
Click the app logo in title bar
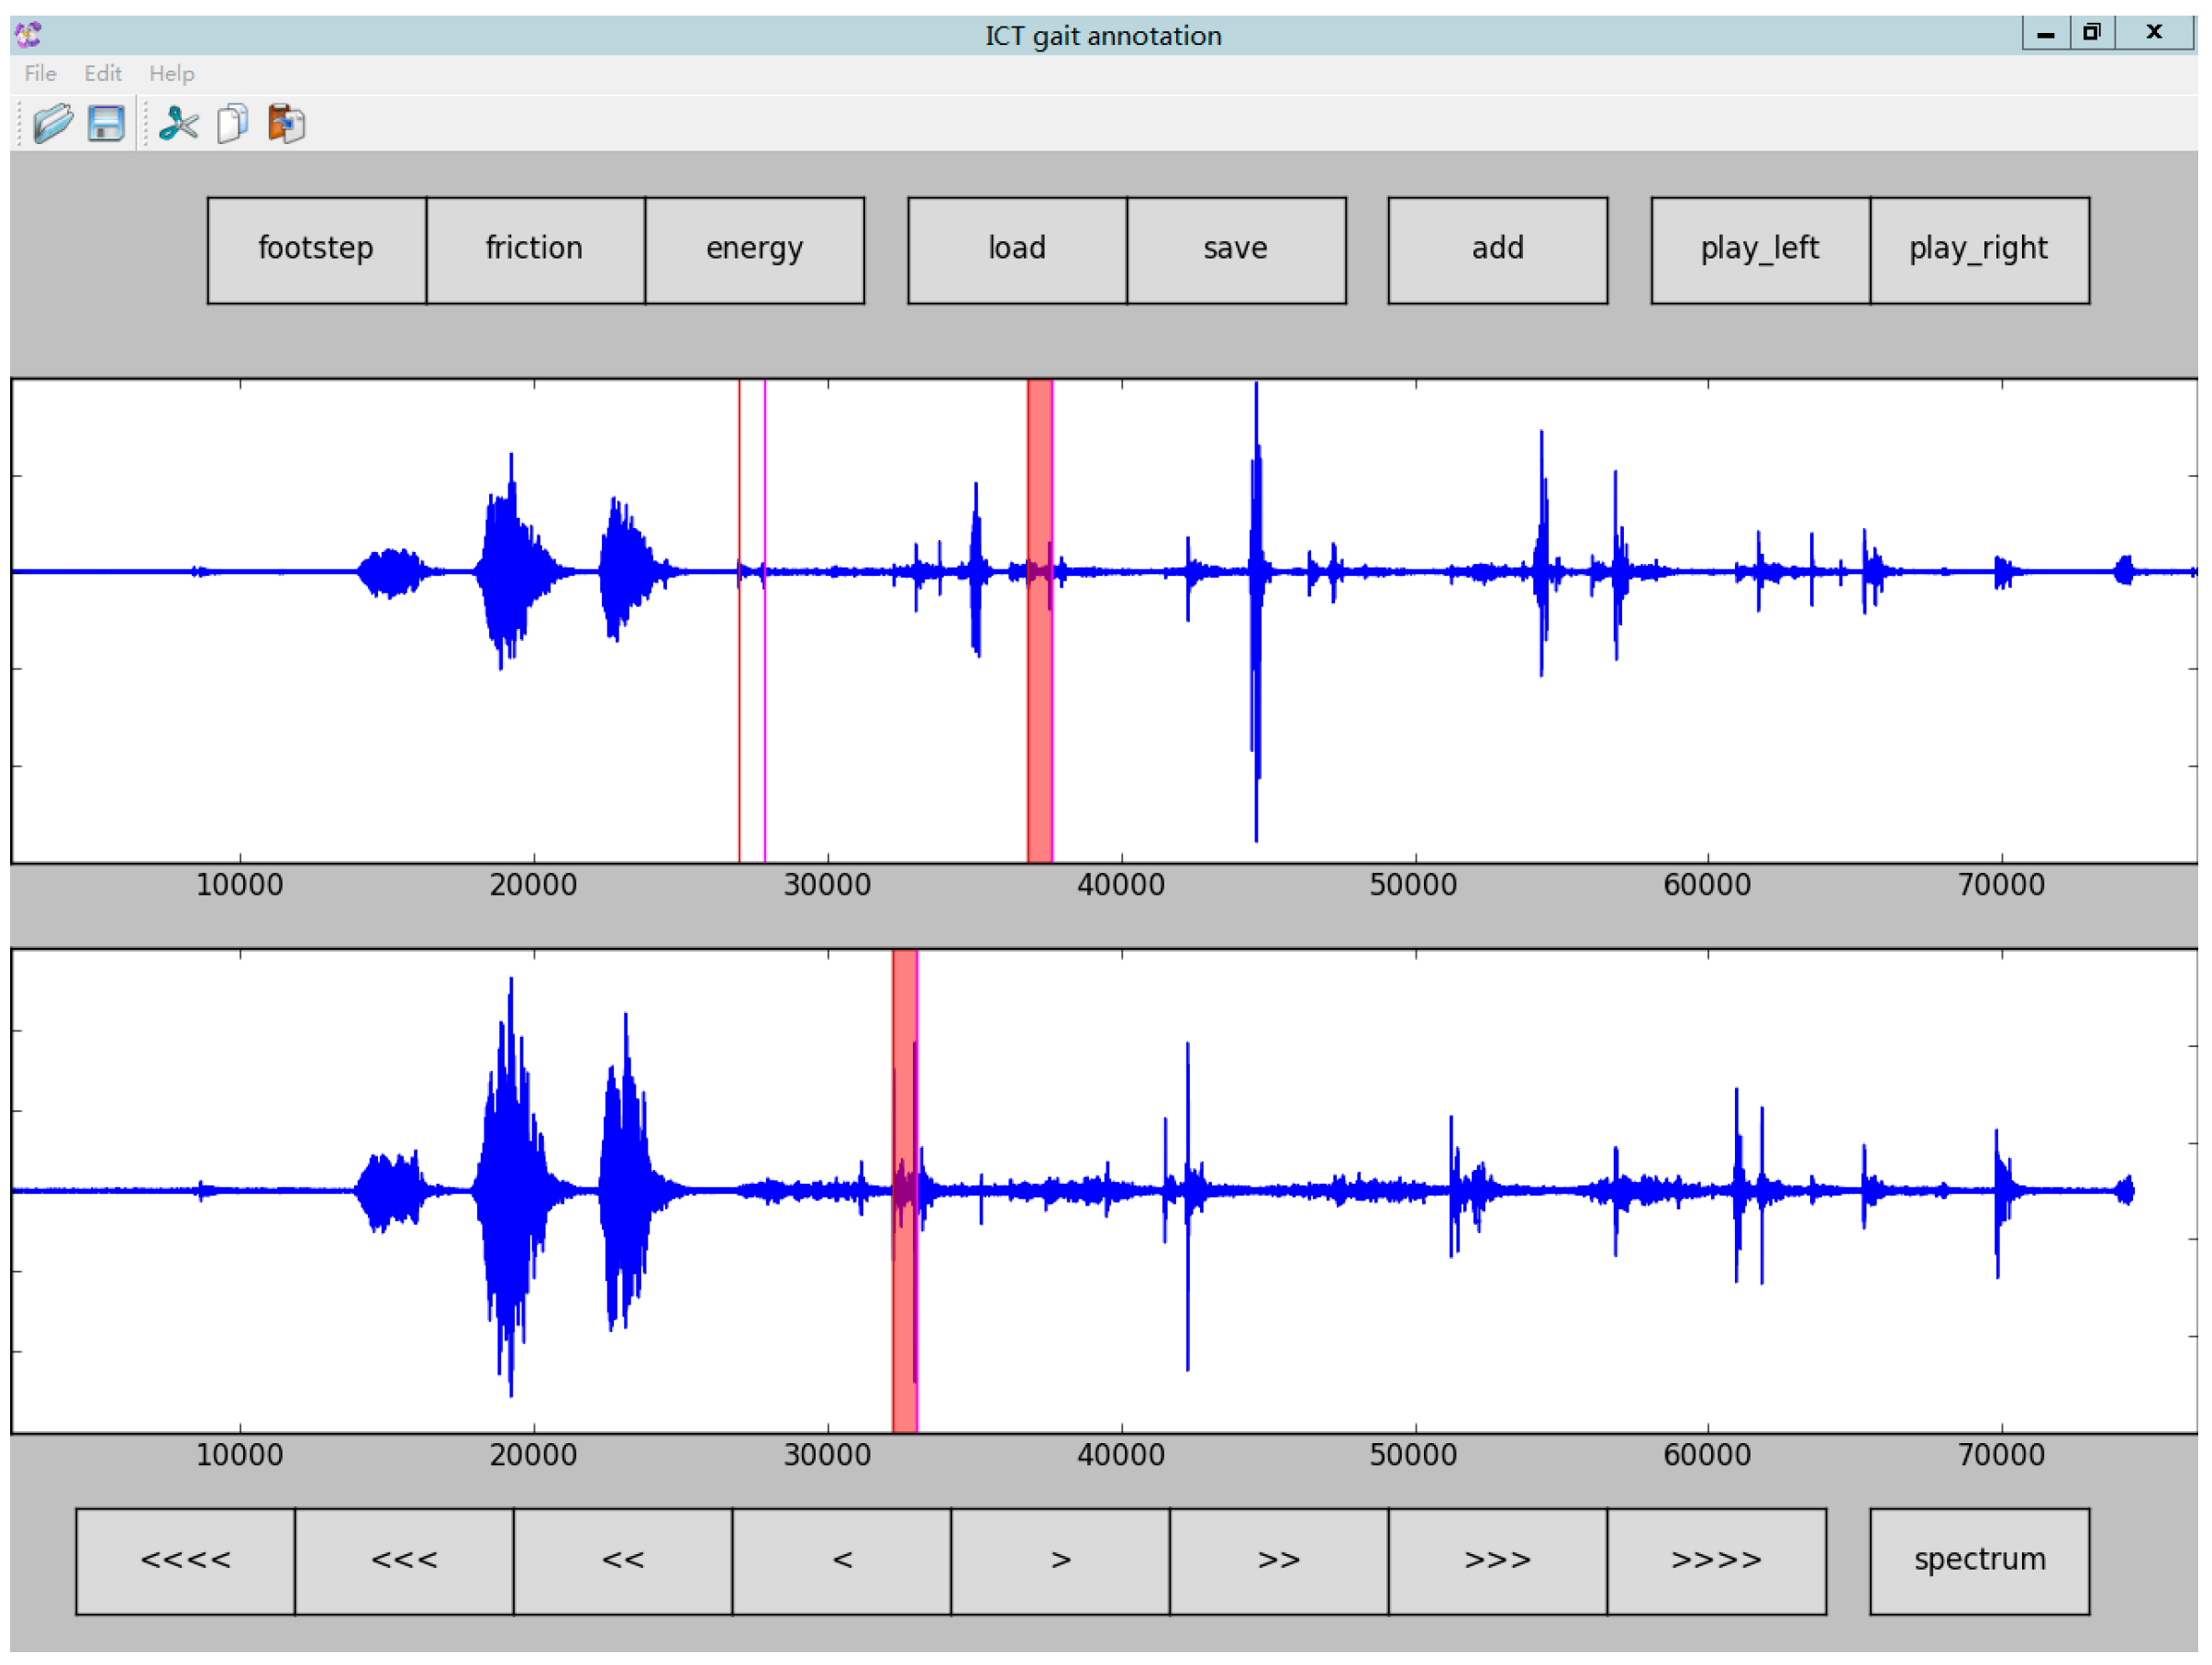[28, 35]
